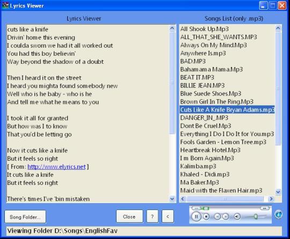Select highlighted Cuts Like A Knife song
Image resolution: width=290 pixels, height=239 pixels.
click(x=227, y=110)
